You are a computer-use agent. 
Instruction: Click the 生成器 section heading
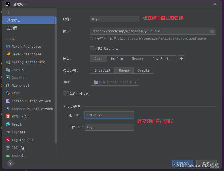(10, 39)
